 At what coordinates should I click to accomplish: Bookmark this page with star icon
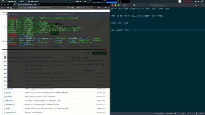click(73, 8)
